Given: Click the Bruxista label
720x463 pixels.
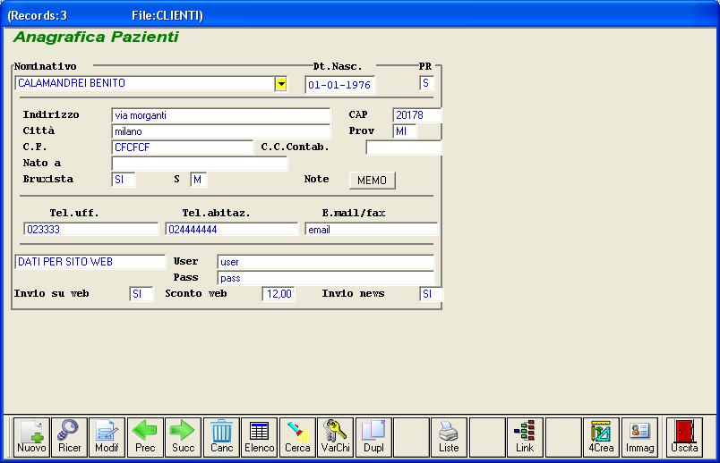Looking at the screenshot, I should pyautogui.click(x=48, y=180).
